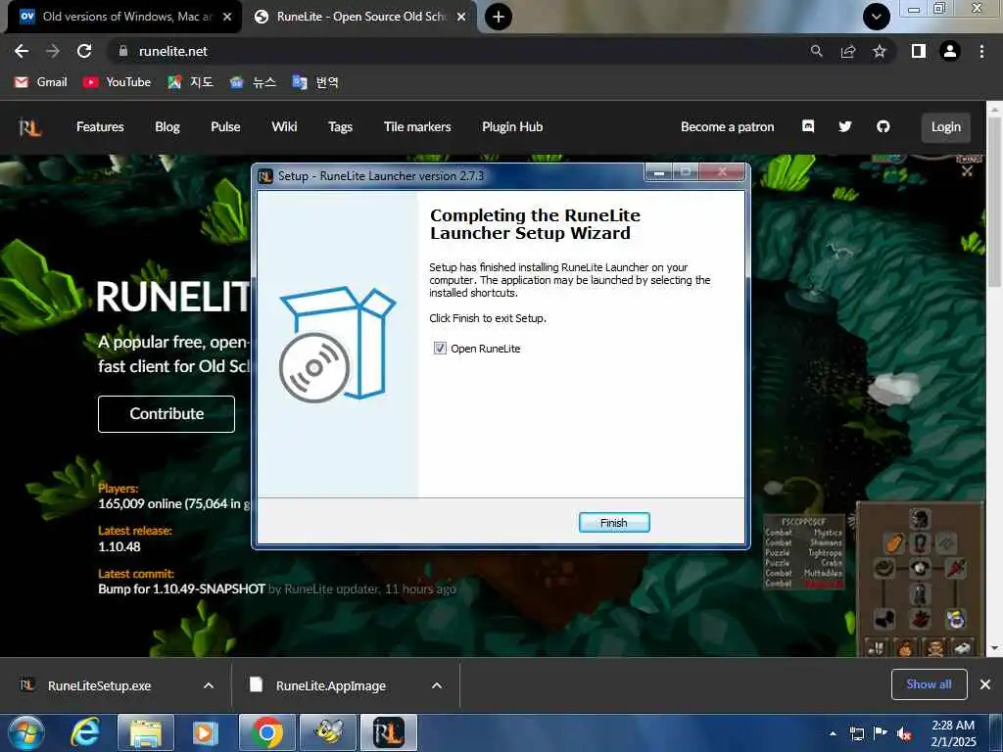Open Tile markers page
Screen dimensions: 1003x752
417,126
